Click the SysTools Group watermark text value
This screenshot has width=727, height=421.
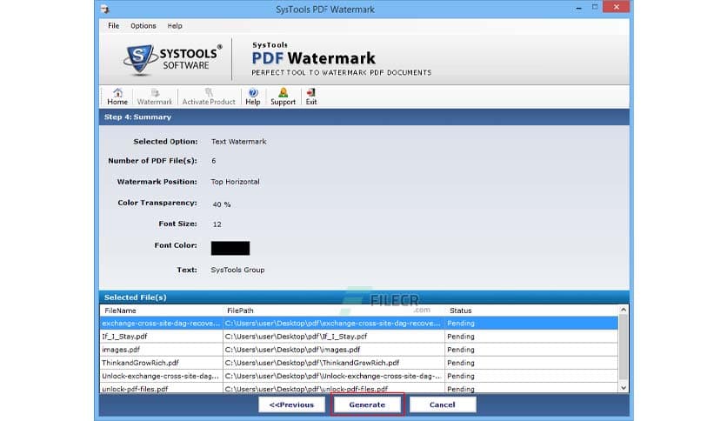(x=237, y=270)
